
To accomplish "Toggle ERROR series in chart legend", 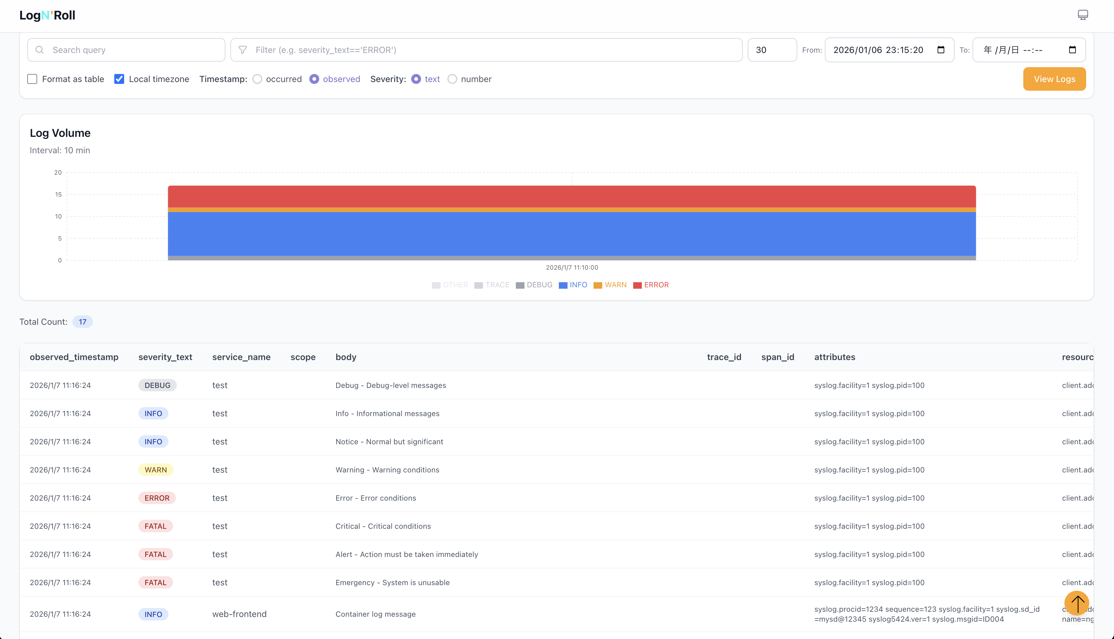I will 651,285.
